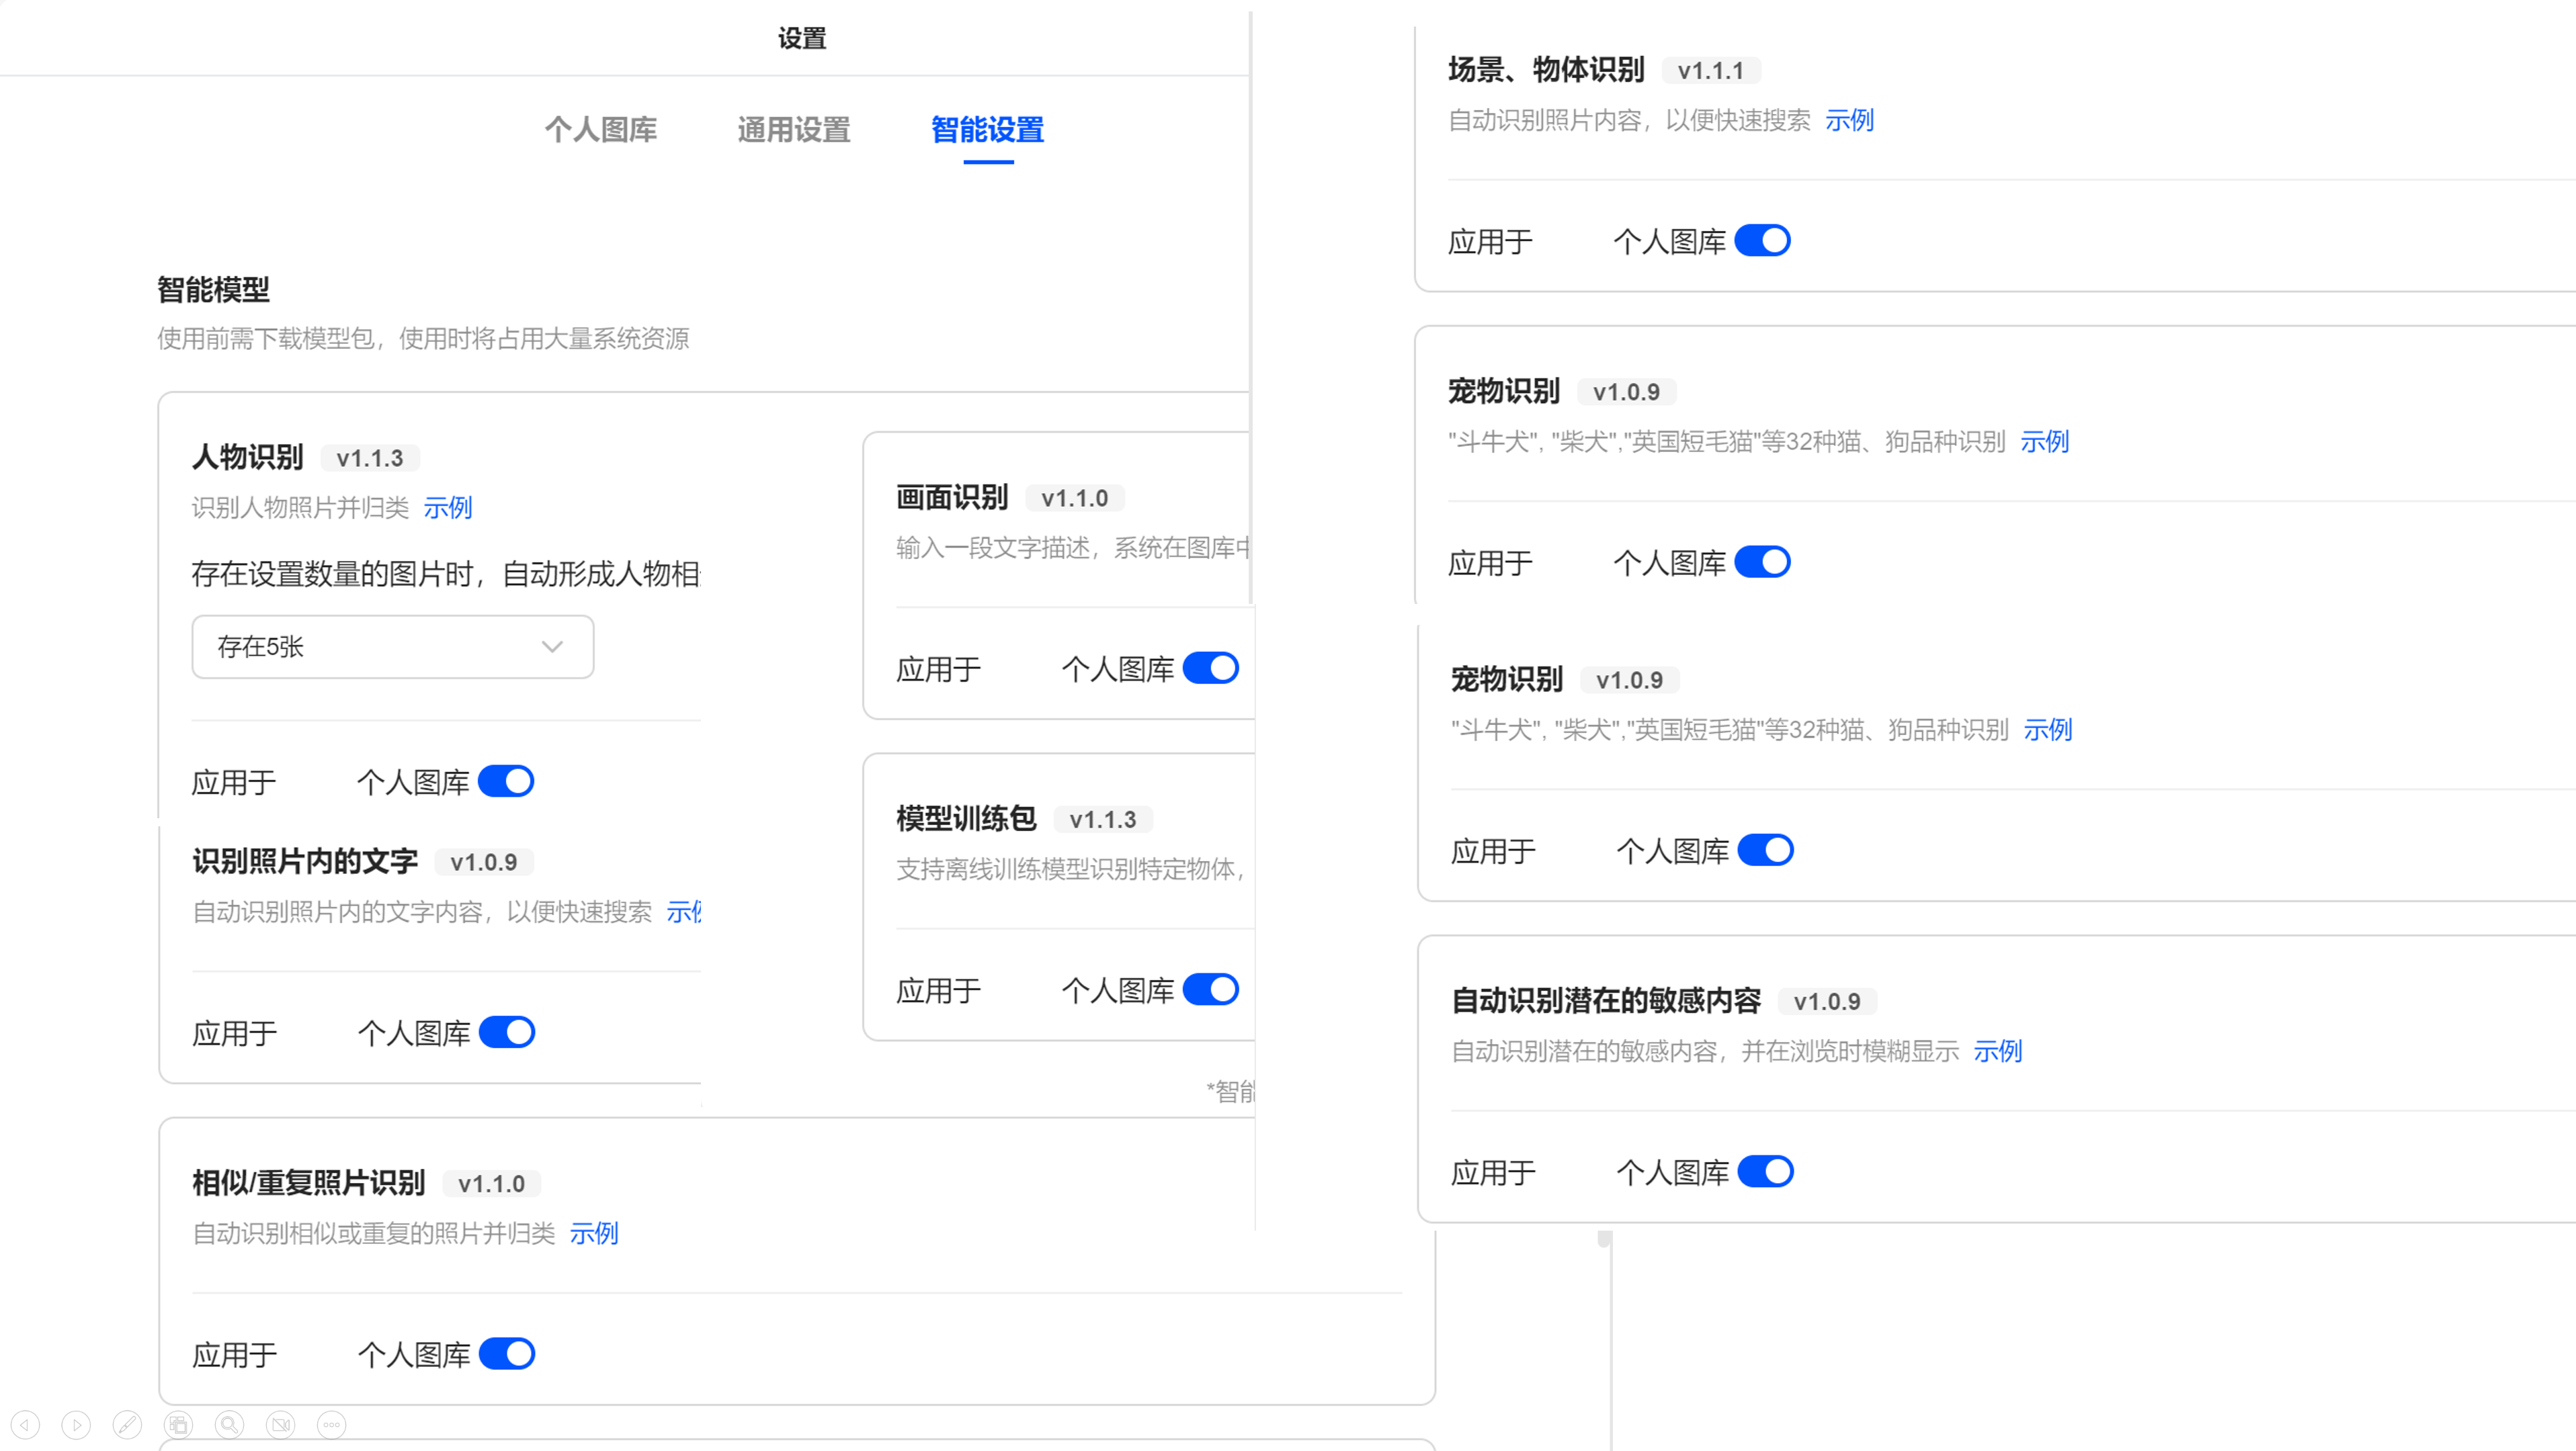Click the camera-off icon

point(281,1425)
